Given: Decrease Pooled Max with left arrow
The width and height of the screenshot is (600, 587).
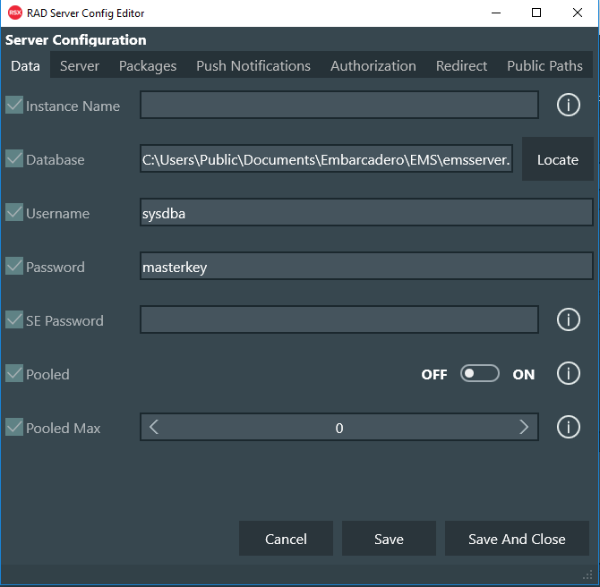Looking at the screenshot, I should 154,427.
